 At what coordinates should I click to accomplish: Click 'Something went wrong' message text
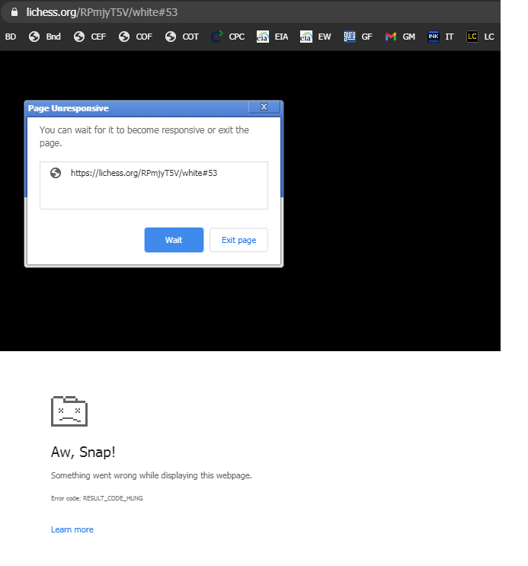[152, 475]
